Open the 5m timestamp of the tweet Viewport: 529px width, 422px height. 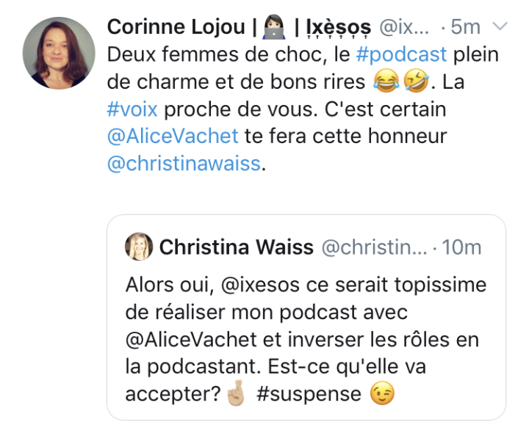click(x=465, y=26)
